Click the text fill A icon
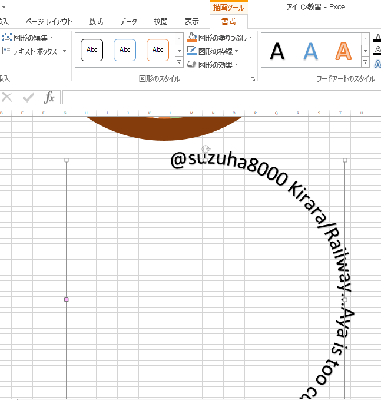The height and width of the screenshot is (400, 381). click(377, 38)
